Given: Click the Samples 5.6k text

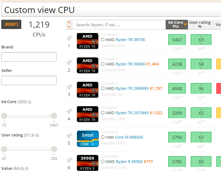Looking at the screenshot, I should click(x=114, y=168).
